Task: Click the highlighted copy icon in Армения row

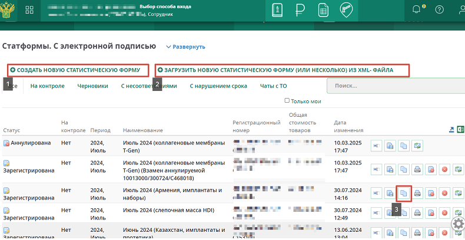Action: pos(404,193)
